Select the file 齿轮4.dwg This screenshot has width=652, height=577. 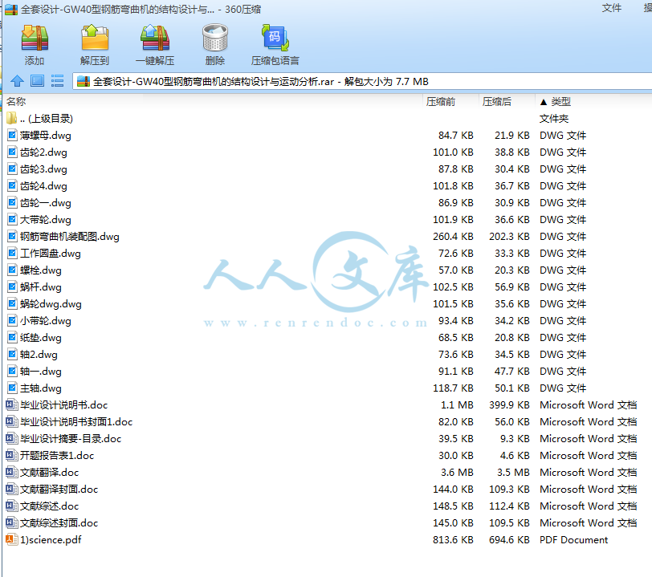(43, 186)
